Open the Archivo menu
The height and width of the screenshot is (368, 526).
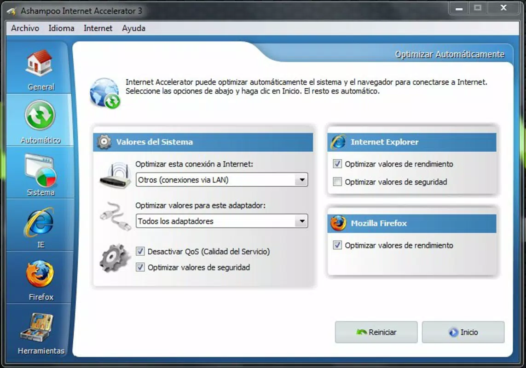click(25, 28)
